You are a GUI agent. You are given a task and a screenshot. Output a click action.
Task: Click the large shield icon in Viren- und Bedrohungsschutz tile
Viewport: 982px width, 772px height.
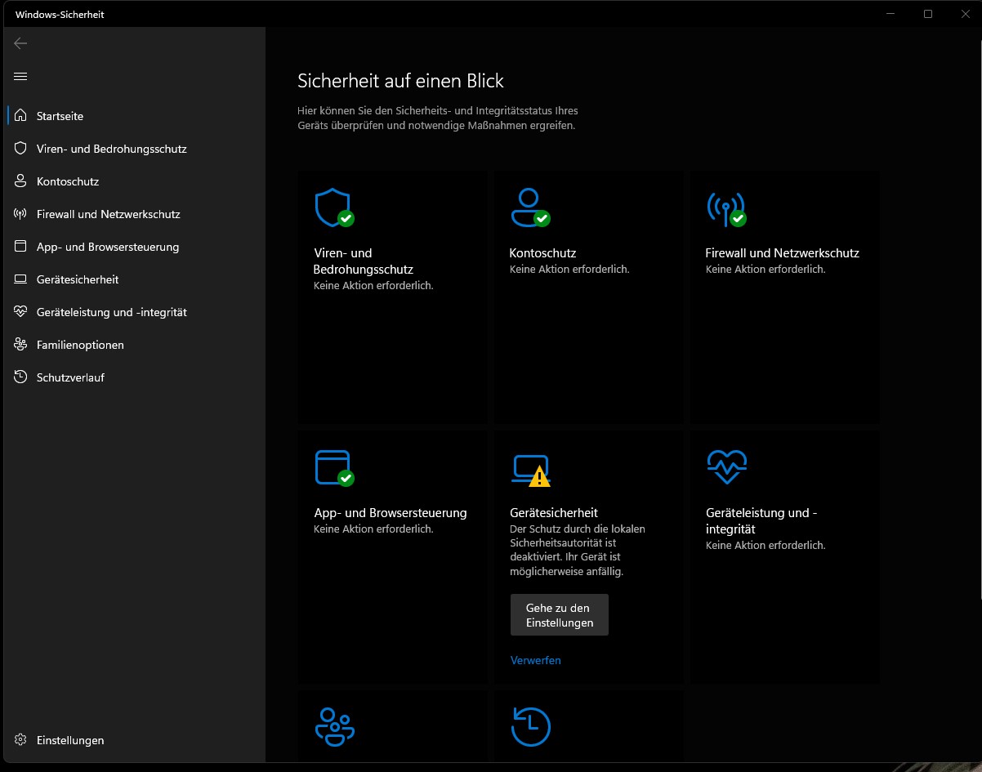334,208
